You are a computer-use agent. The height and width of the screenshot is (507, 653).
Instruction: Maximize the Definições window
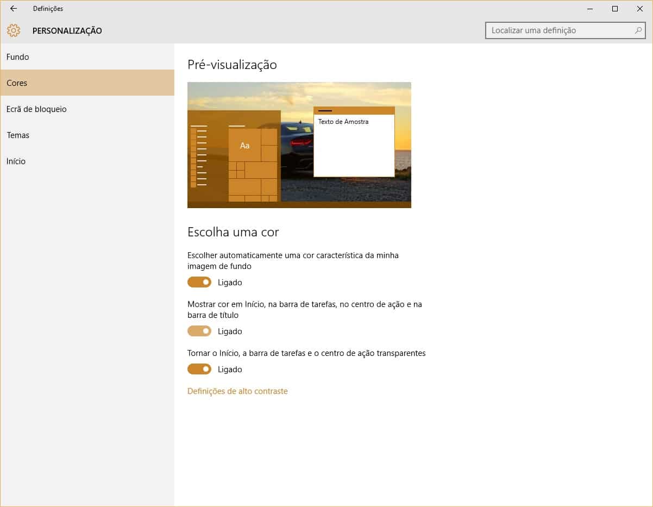(x=615, y=9)
